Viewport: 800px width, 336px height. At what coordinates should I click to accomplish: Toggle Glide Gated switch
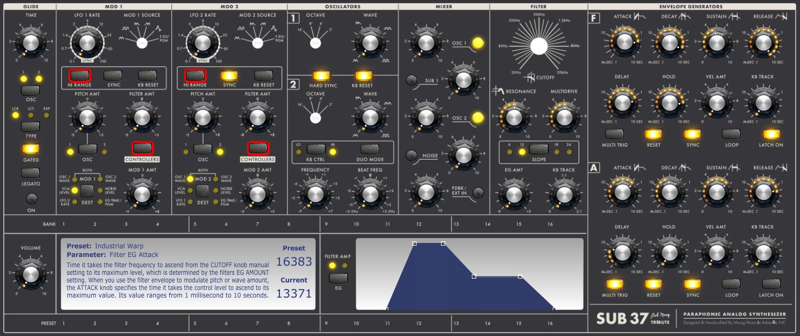pyautogui.click(x=30, y=149)
